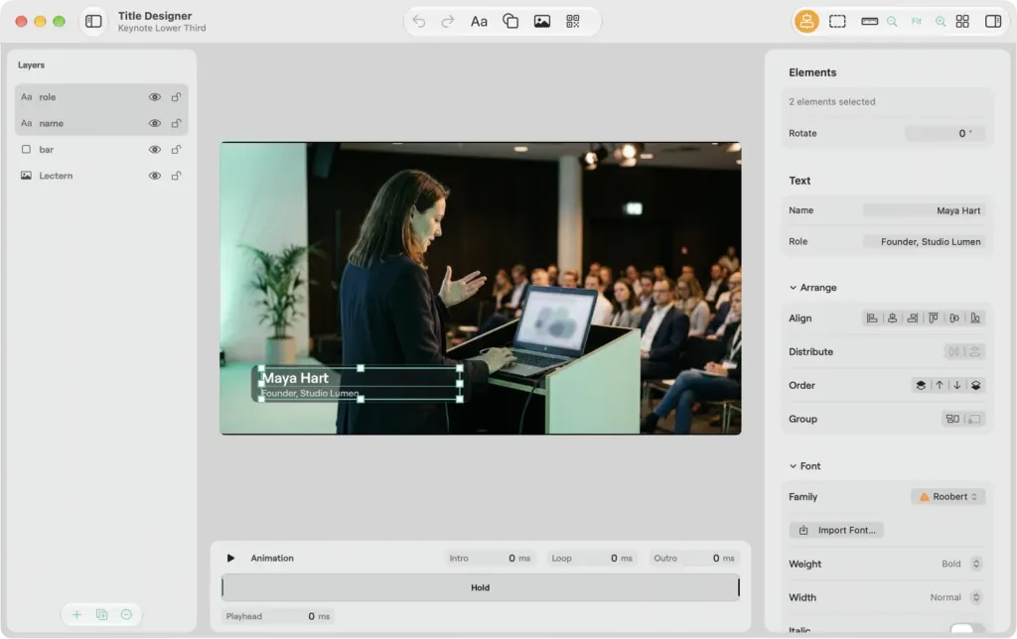Click the Hold bar in timeline
This screenshot has height=639, width=1017.
click(480, 587)
